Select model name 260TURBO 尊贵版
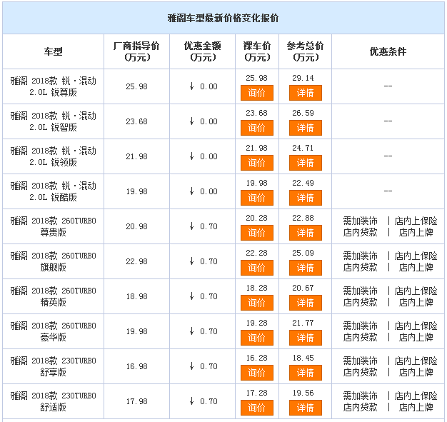Screen dimensions: 447x422 54,226
